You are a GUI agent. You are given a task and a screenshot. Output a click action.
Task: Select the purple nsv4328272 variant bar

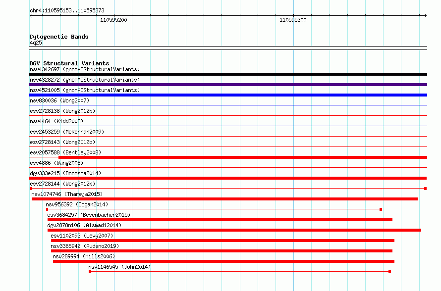click(x=228, y=85)
